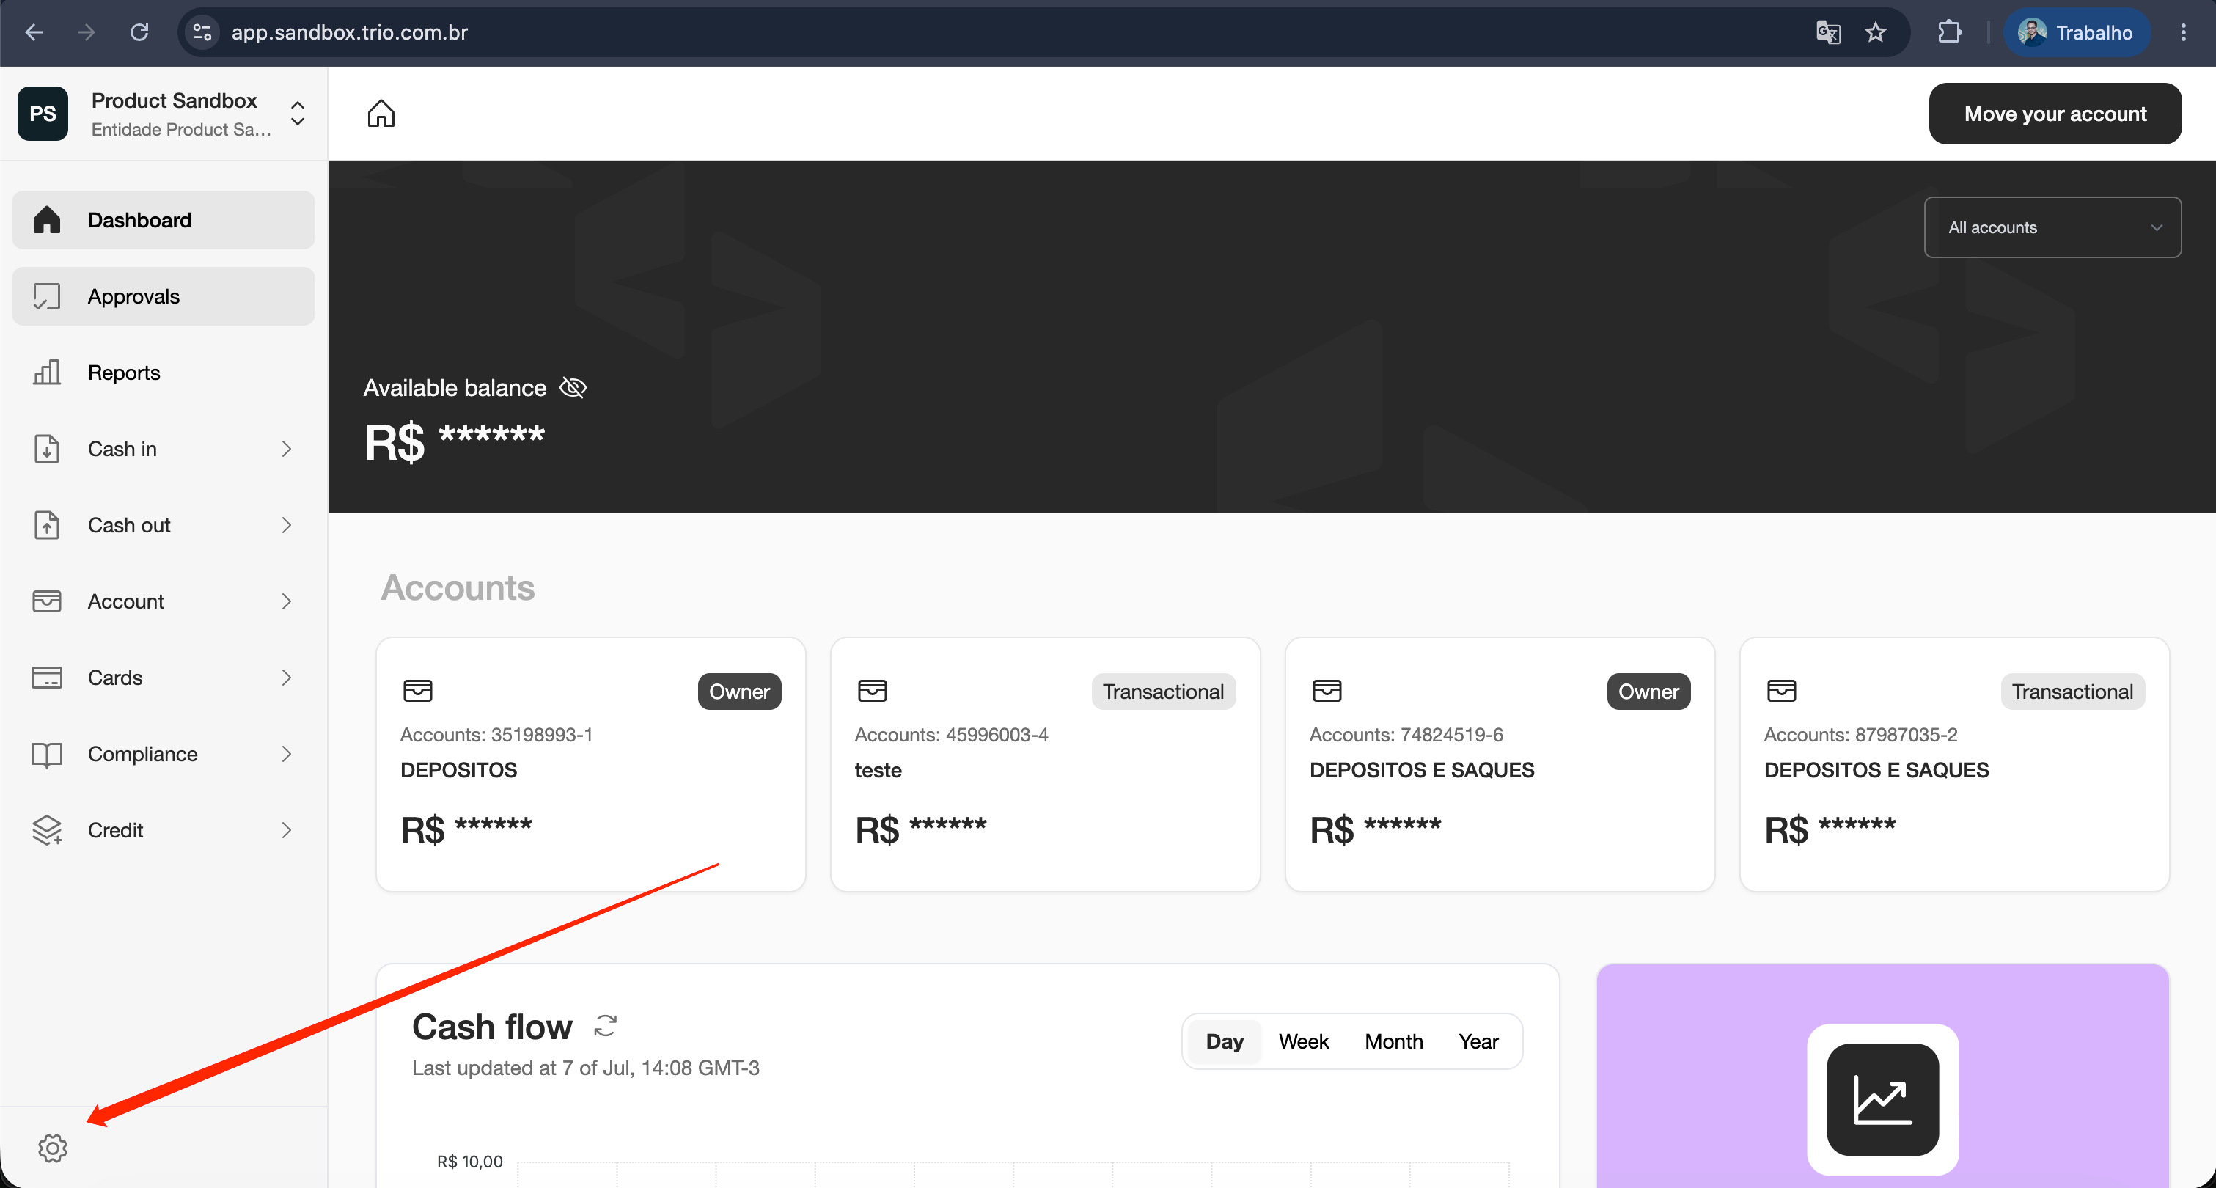Expand the Product Sandbox organization switcher
The height and width of the screenshot is (1188, 2216).
[298, 114]
